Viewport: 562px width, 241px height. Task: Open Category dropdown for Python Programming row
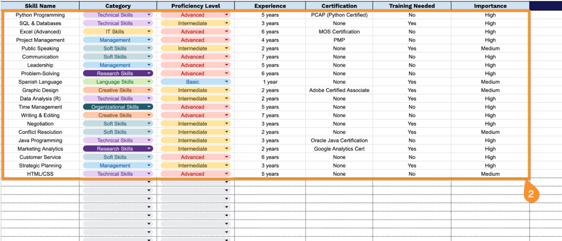[x=148, y=15]
